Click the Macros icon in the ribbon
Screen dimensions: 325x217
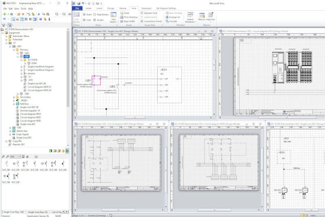tap(202, 17)
